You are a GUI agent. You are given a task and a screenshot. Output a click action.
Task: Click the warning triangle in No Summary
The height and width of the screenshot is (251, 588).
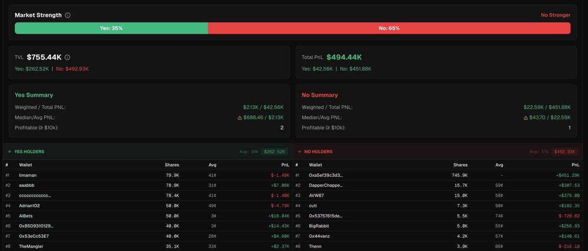(x=525, y=118)
